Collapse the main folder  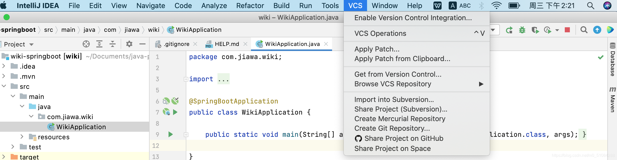click(x=13, y=96)
